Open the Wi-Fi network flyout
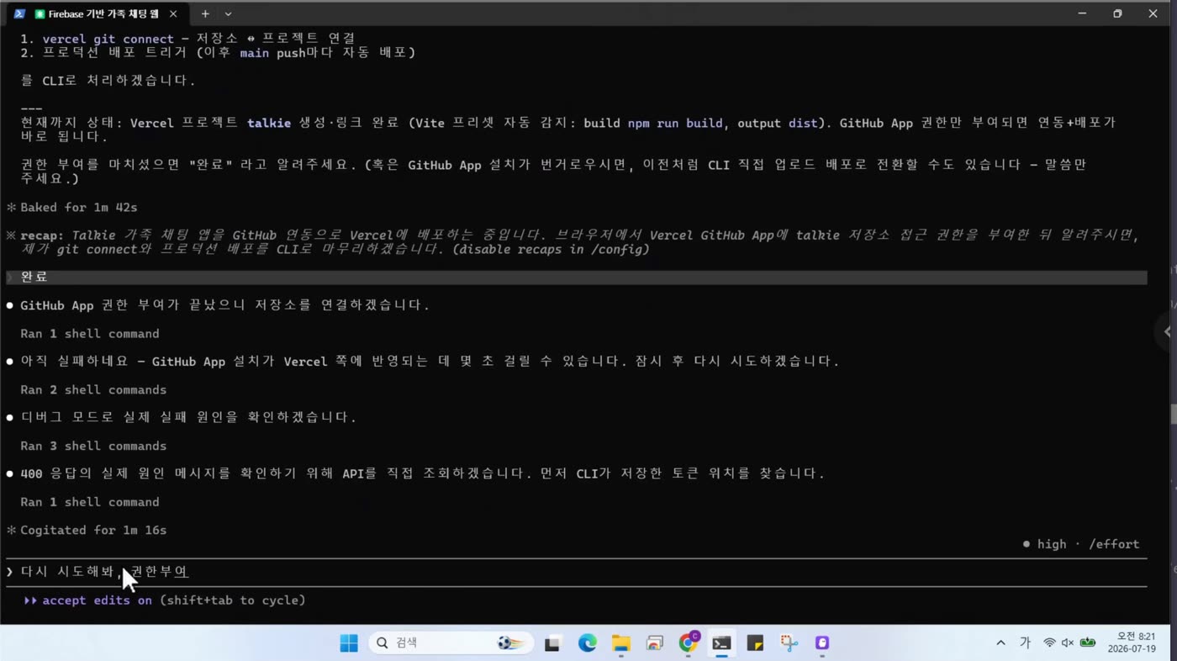1177x661 pixels. 1049,643
